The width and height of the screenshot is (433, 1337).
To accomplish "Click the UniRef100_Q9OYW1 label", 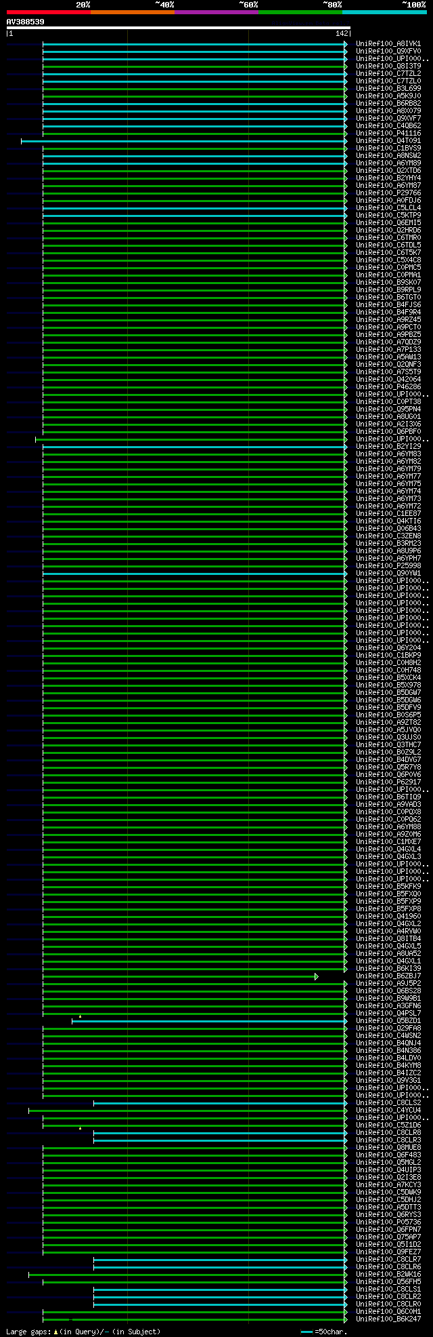I will [x=388, y=573].
